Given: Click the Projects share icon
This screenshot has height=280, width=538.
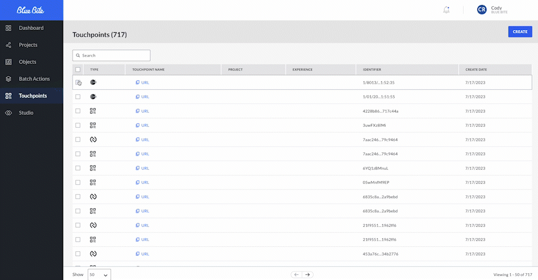Looking at the screenshot, I should click(8, 45).
